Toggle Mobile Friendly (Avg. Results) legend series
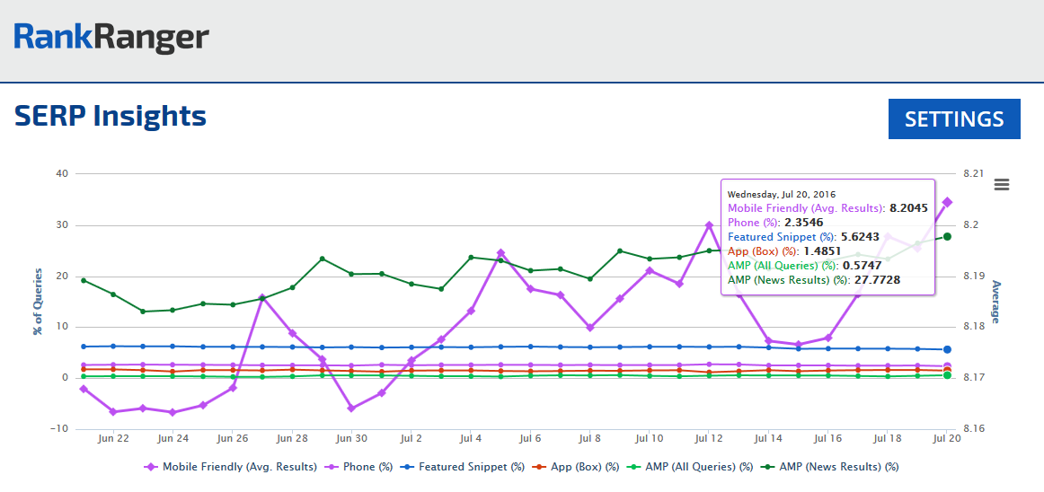This screenshot has height=492, width=1044. click(x=231, y=467)
